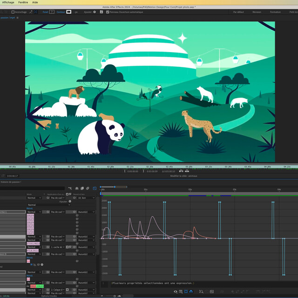Open the Fenêtre menu
The width and height of the screenshot is (298, 298).
point(23,2)
